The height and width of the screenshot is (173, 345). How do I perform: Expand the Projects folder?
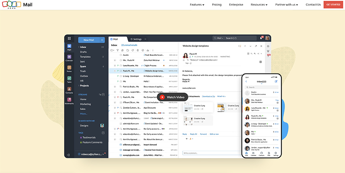(x=79, y=86)
